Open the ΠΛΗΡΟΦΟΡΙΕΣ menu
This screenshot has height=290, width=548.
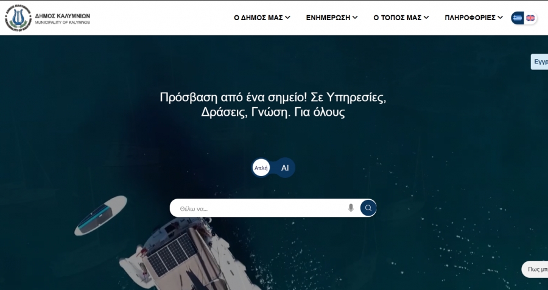coord(469,18)
